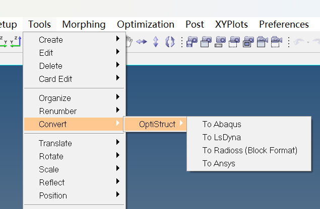Click the video camera with solid window icon

pos(262,42)
